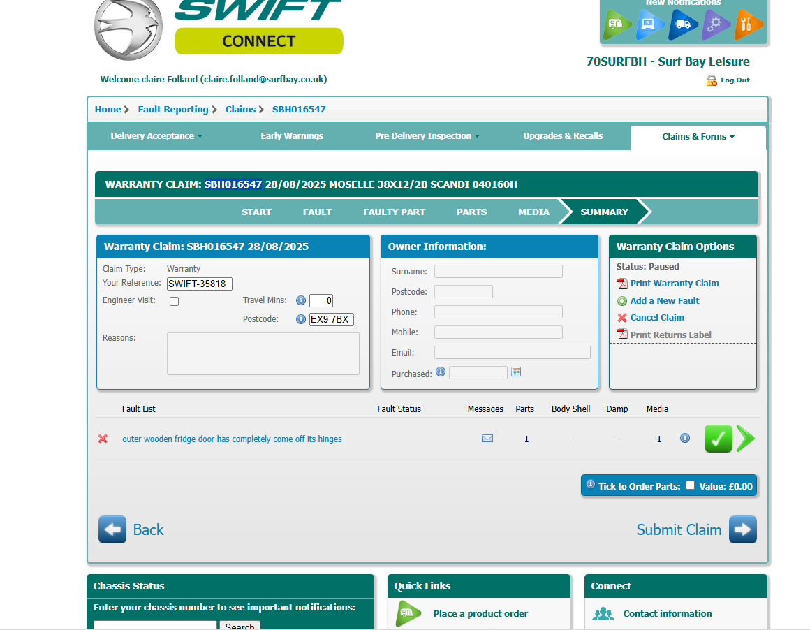Click the Your Reference input field

click(x=200, y=284)
